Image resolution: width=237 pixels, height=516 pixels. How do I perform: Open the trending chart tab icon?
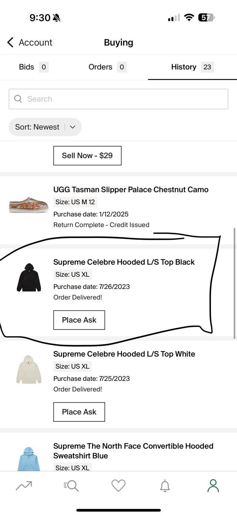pyautogui.click(x=24, y=485)
